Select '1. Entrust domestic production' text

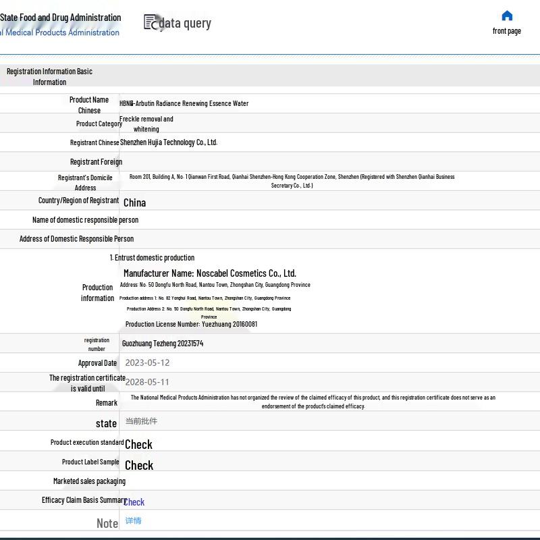point(152,258)
